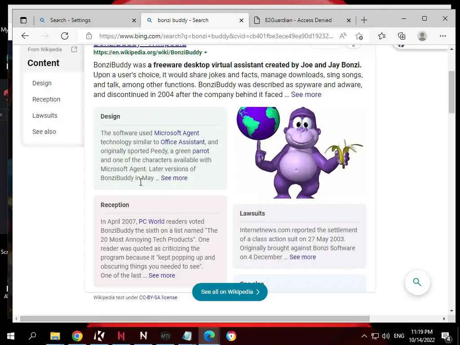Close the Search - Settings tab
The width and height of the screenshot is (460, 345).
[x=134, y=20]
